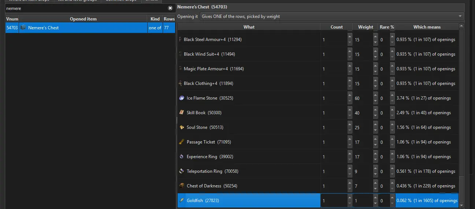Click the Chest of Darkness item icon
The height and width of the screenshot is (209, 475).
182,186
